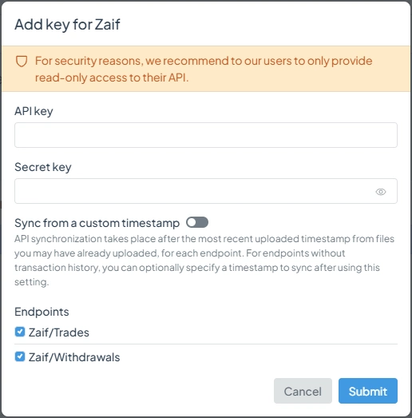Click the "API key" field label
This screenshot has width=412, height=418.
tap(34, 111)
